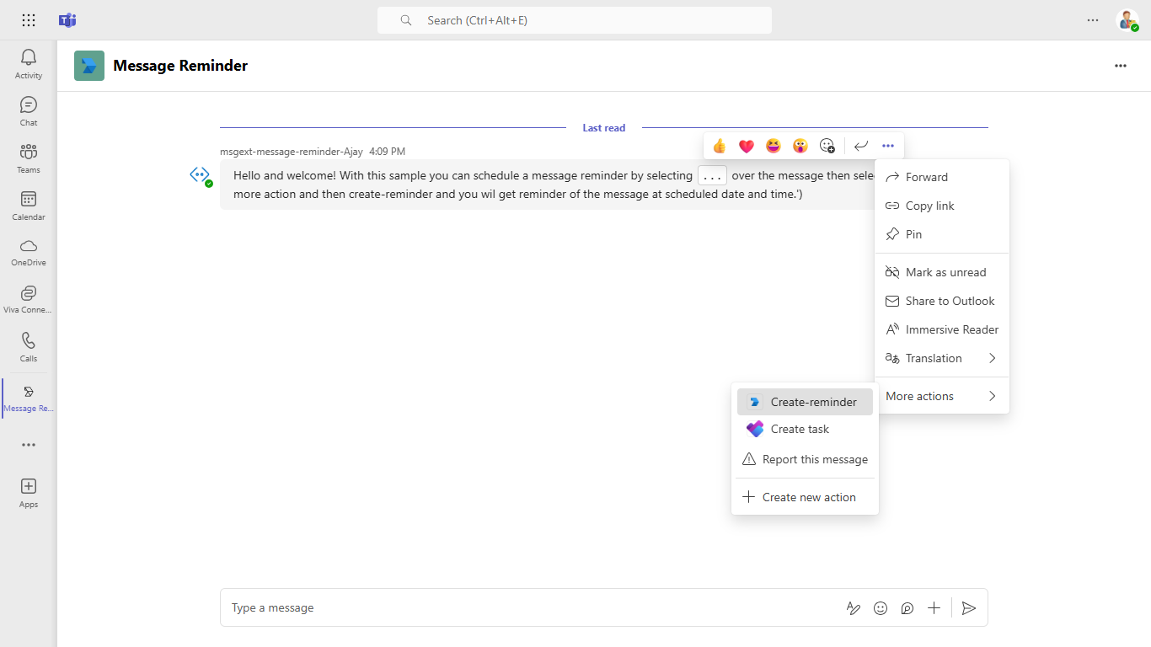Screen dimensions: 1151x647
Task: Open Calendar in the sidebar
Action: click(x=29, y=206)
